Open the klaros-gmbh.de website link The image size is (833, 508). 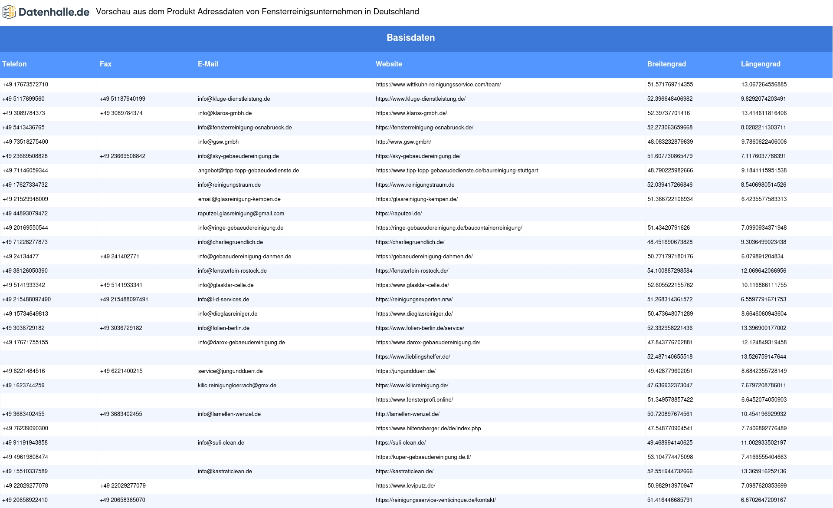click(411, 113)
